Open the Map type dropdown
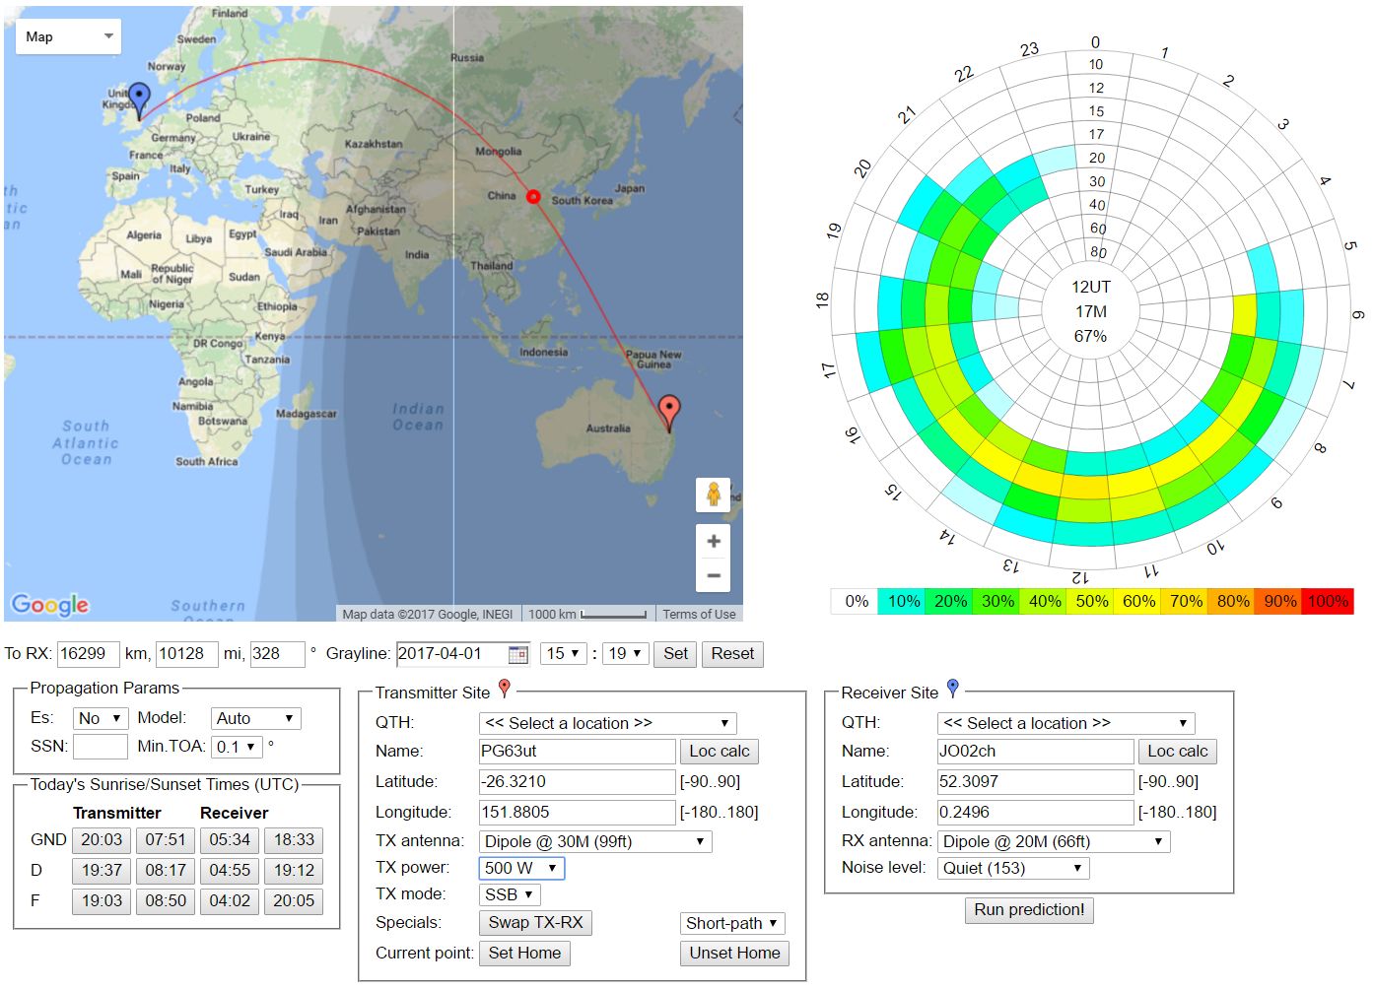Image resolution: width=1374 pixels, height=990 pixels. click(68, 37)
